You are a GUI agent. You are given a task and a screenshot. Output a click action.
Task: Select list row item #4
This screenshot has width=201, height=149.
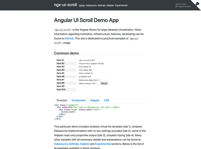66,70
